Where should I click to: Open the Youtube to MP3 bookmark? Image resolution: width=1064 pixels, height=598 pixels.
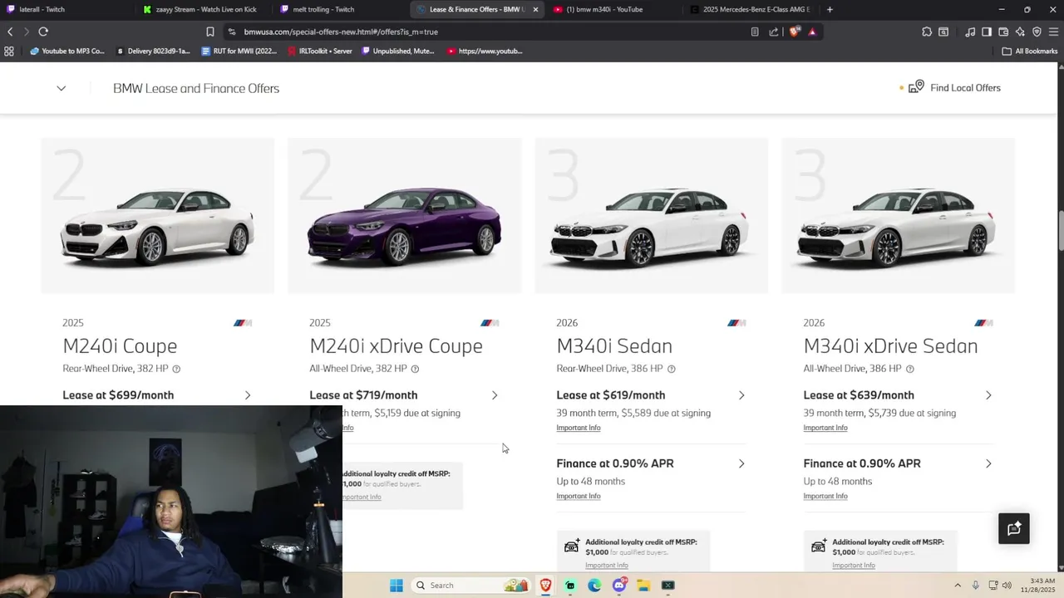coord(66,51)
